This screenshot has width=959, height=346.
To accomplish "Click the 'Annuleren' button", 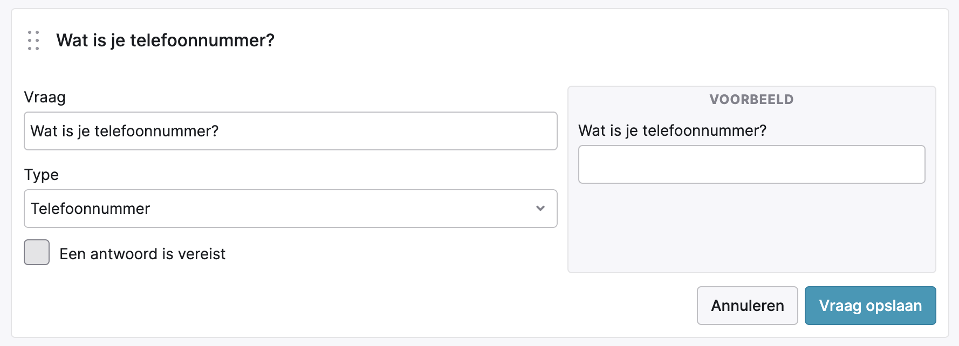I will coord(747,306).
